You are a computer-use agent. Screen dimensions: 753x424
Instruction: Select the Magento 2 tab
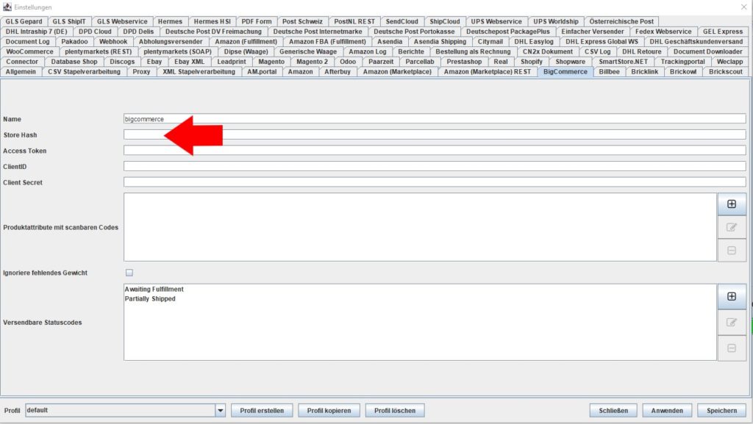tap(312, 62)
